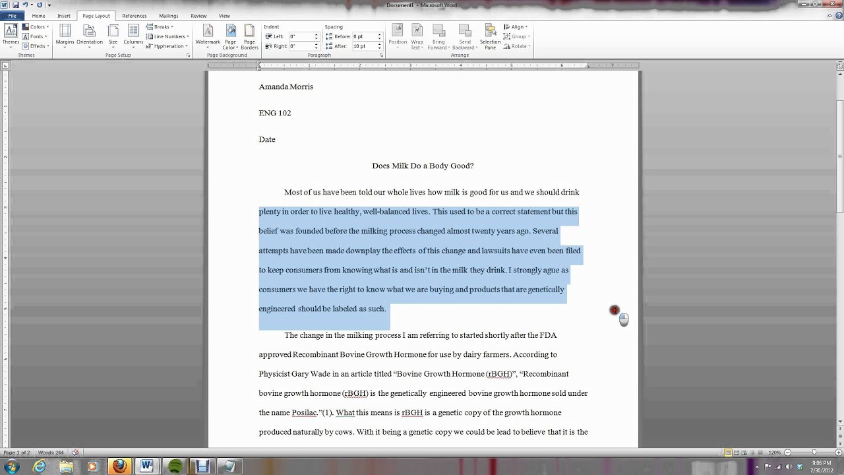This screenshot has height=475, width=844.
Task: Click the Send Backward button
Action: coord(465,37)
